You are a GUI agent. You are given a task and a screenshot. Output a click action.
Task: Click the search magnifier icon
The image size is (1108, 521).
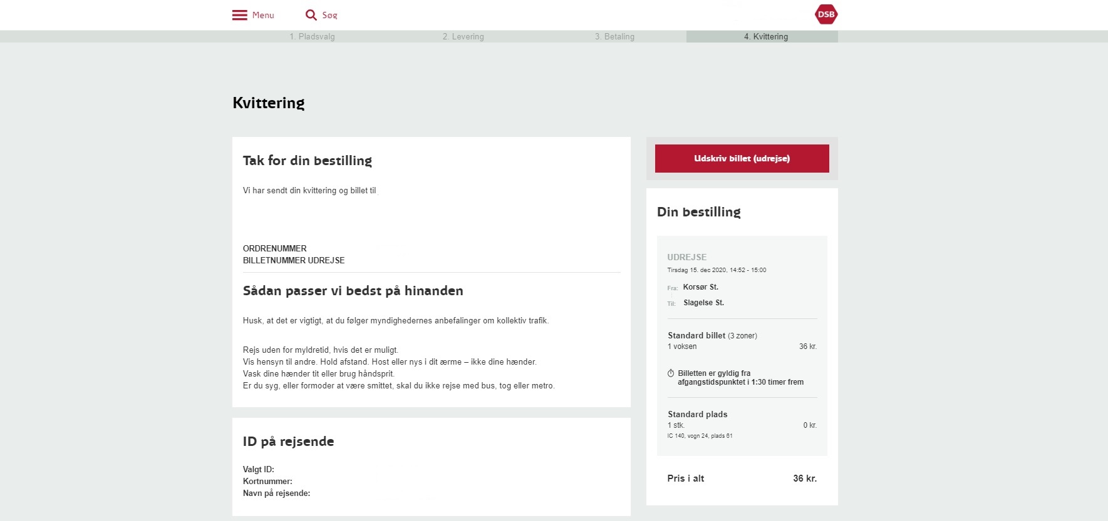click(311, 15)
